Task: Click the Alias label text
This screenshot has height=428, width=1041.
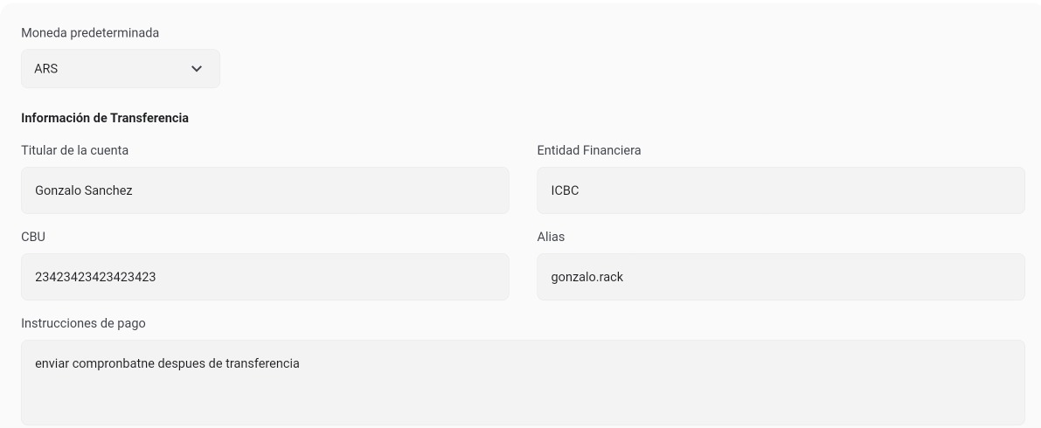Action: 551,237
